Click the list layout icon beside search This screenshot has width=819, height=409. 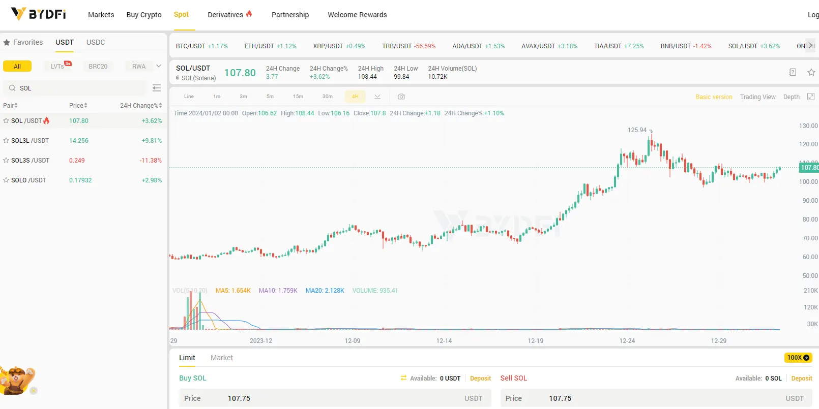pyautogui.click(x=157, y=88)
